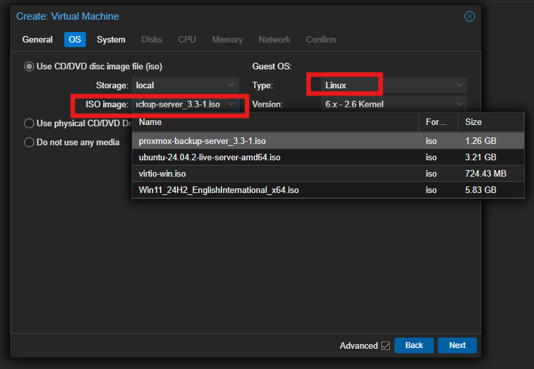
Task: Choose proxmox-backup-server_3.3-1.iso from list
Action: tap(328, 141)
